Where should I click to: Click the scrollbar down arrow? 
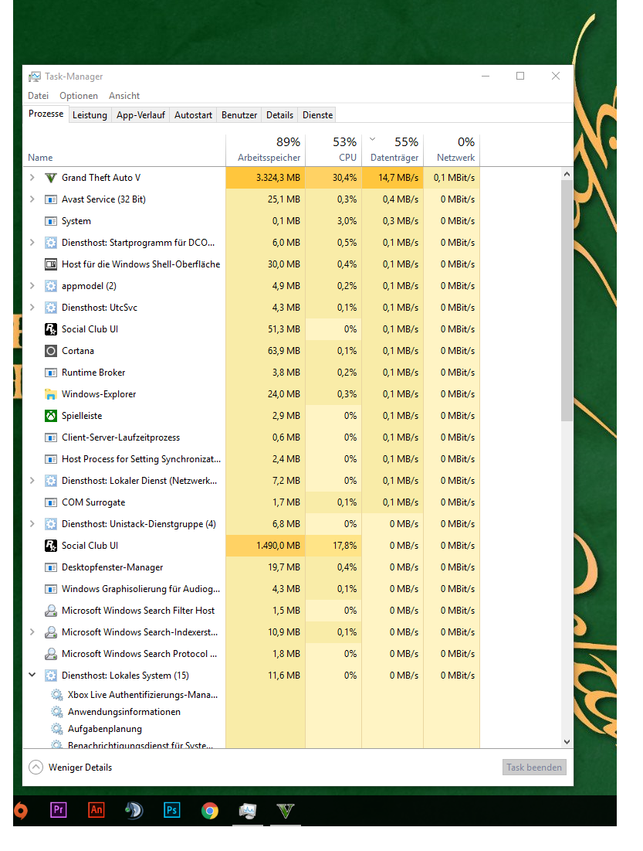coord(567,742)
